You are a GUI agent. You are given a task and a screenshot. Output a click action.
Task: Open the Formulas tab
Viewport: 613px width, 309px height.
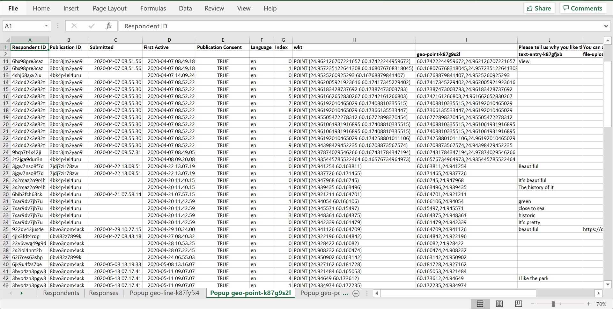coord(153,9)
